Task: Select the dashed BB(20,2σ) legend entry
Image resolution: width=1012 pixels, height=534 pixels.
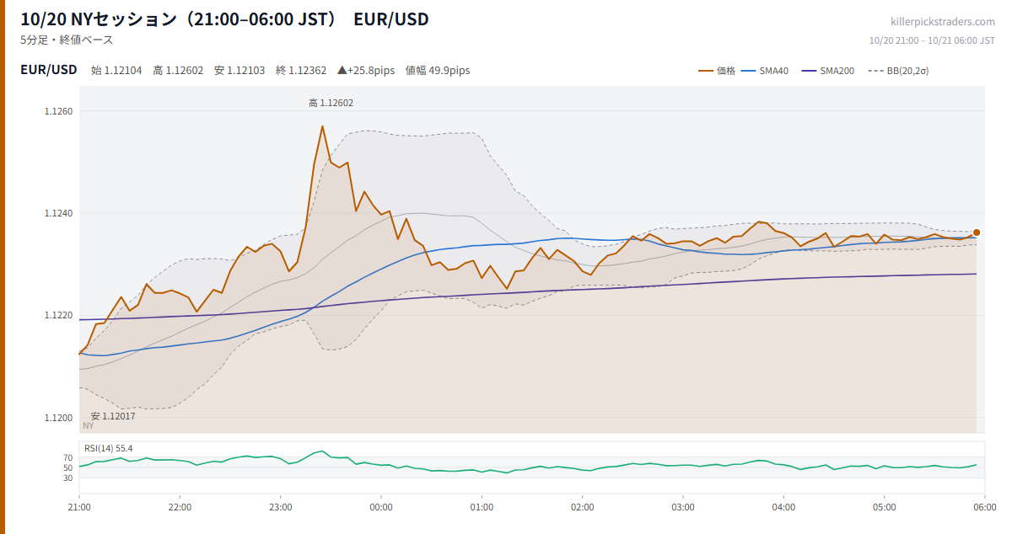Action: coord(898,71)
